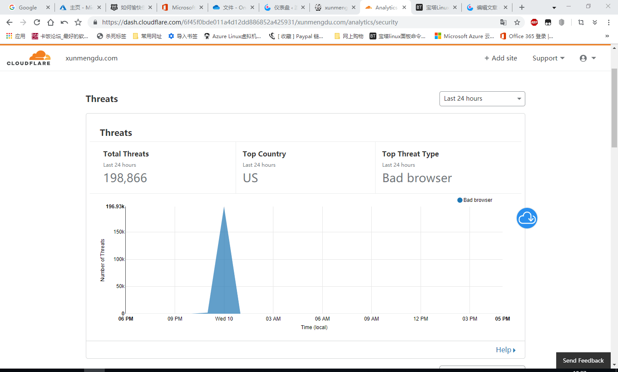Bookmark page with the star icon in address bar
This screenshot has width=618, height=372.
517,22
